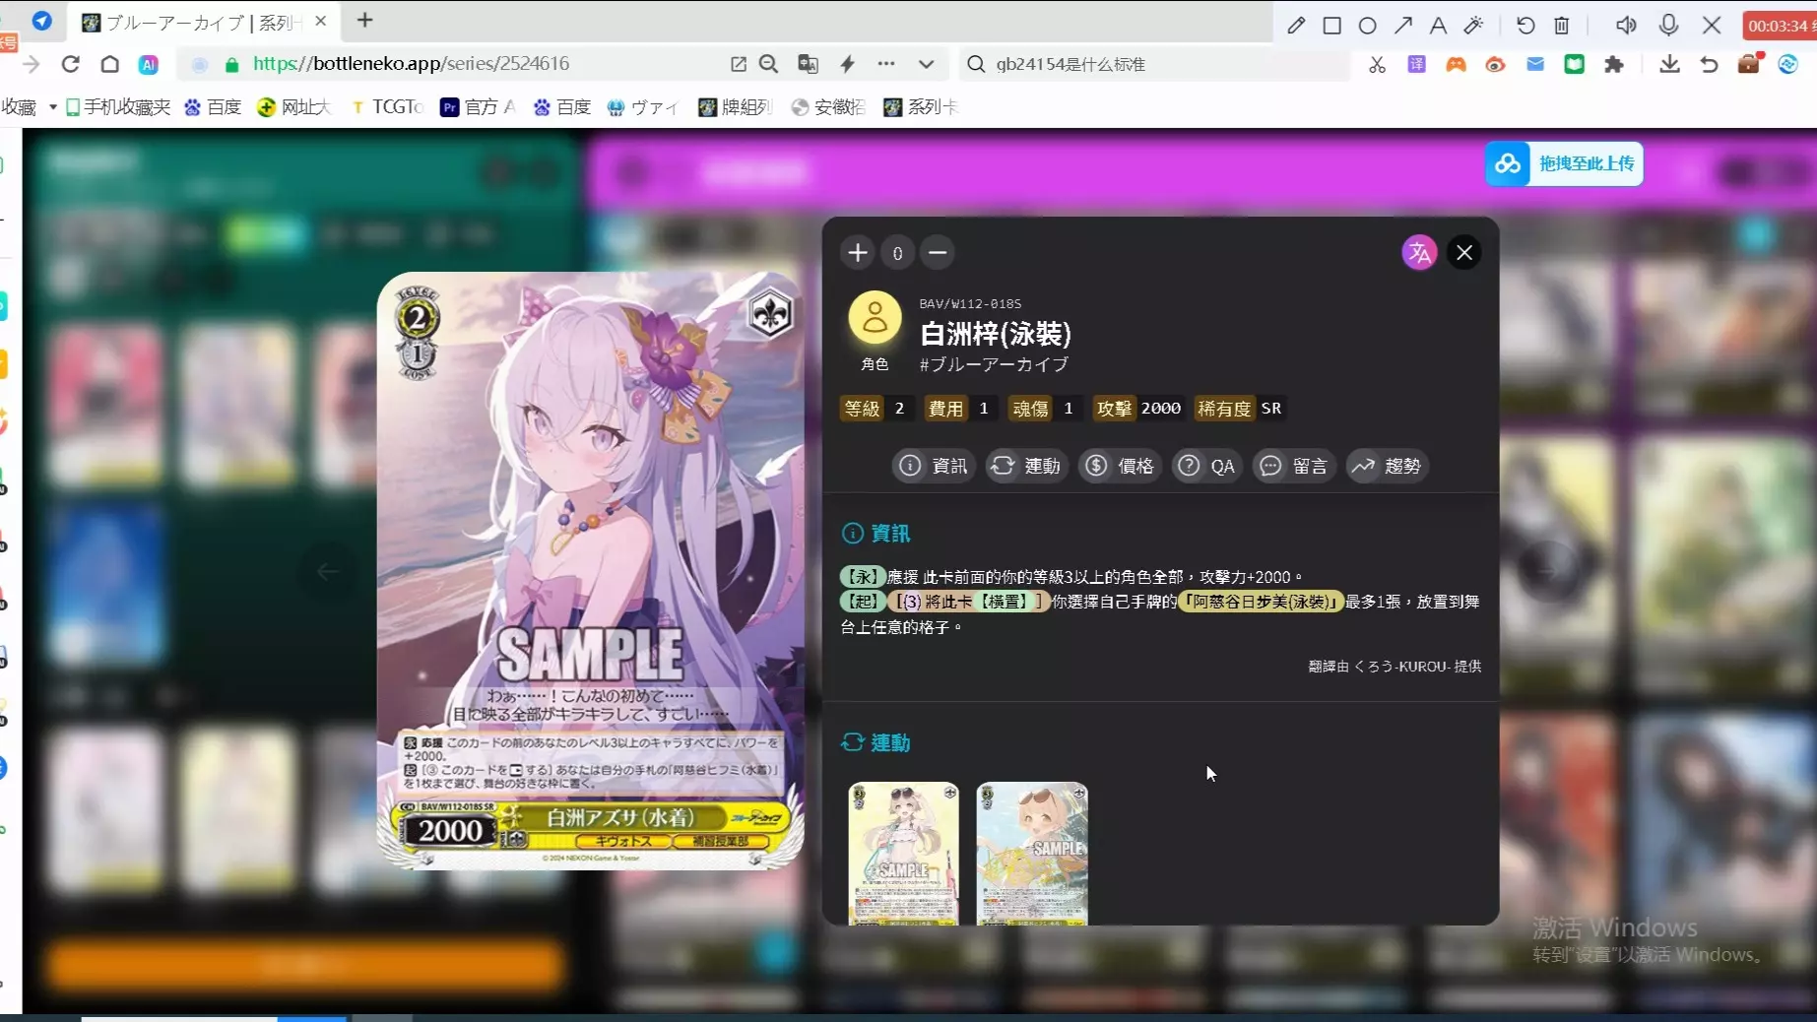Open the browser translate page icon
Screen dimensions: 1817x1022
[808, 64]
